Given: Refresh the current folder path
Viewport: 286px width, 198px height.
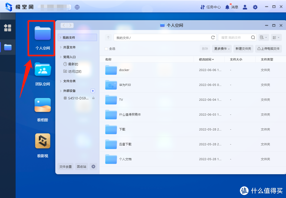Looking at the screenshot, I should click(213, 38).
